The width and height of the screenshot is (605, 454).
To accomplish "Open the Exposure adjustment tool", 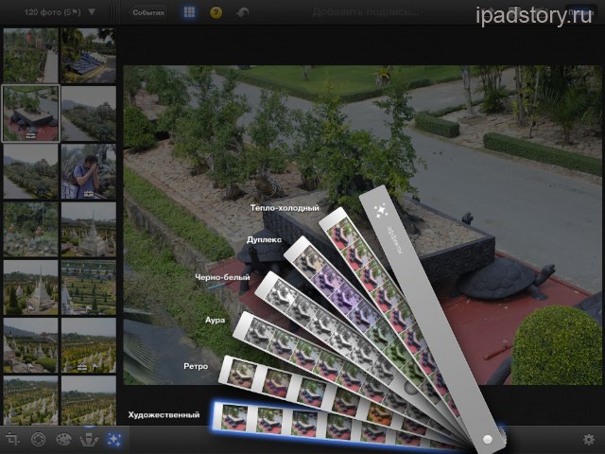I will point(38,439).
